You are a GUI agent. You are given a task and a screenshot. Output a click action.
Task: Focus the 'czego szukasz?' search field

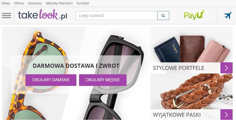(x=116, y=16)
